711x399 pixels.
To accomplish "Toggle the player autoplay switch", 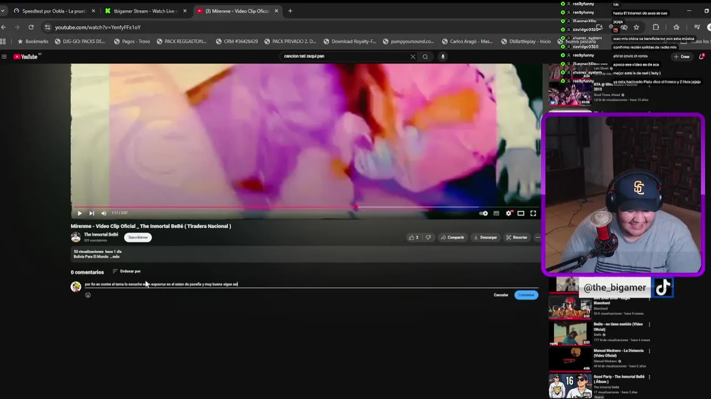I will pyautogui.click(x=484, y=213).
